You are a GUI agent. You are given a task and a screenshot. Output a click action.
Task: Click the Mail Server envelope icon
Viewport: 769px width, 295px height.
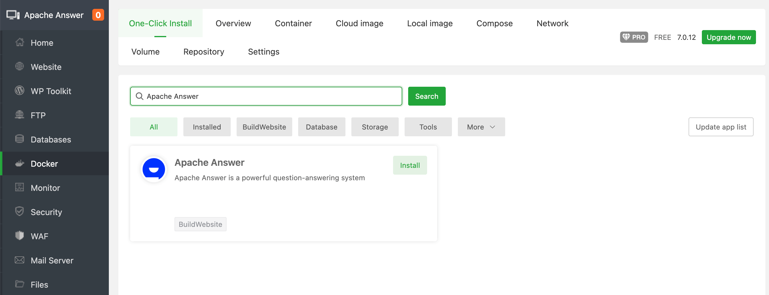(x=20, y=260)
